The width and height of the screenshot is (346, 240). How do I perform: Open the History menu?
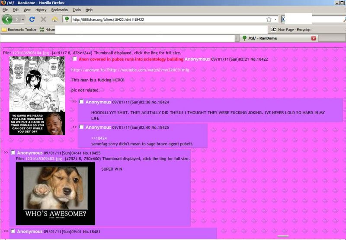click(41, 10)
